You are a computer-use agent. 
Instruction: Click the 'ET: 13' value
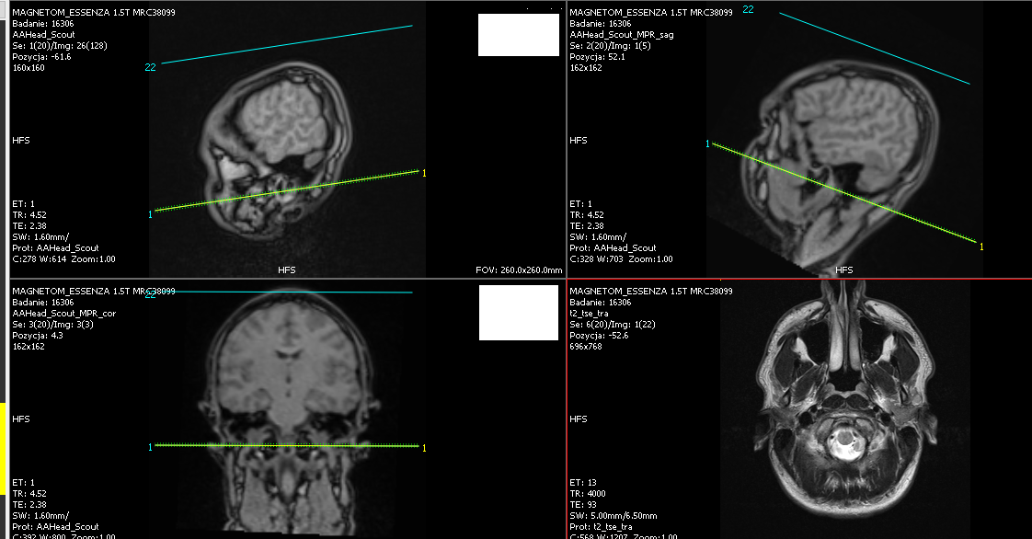583,482
